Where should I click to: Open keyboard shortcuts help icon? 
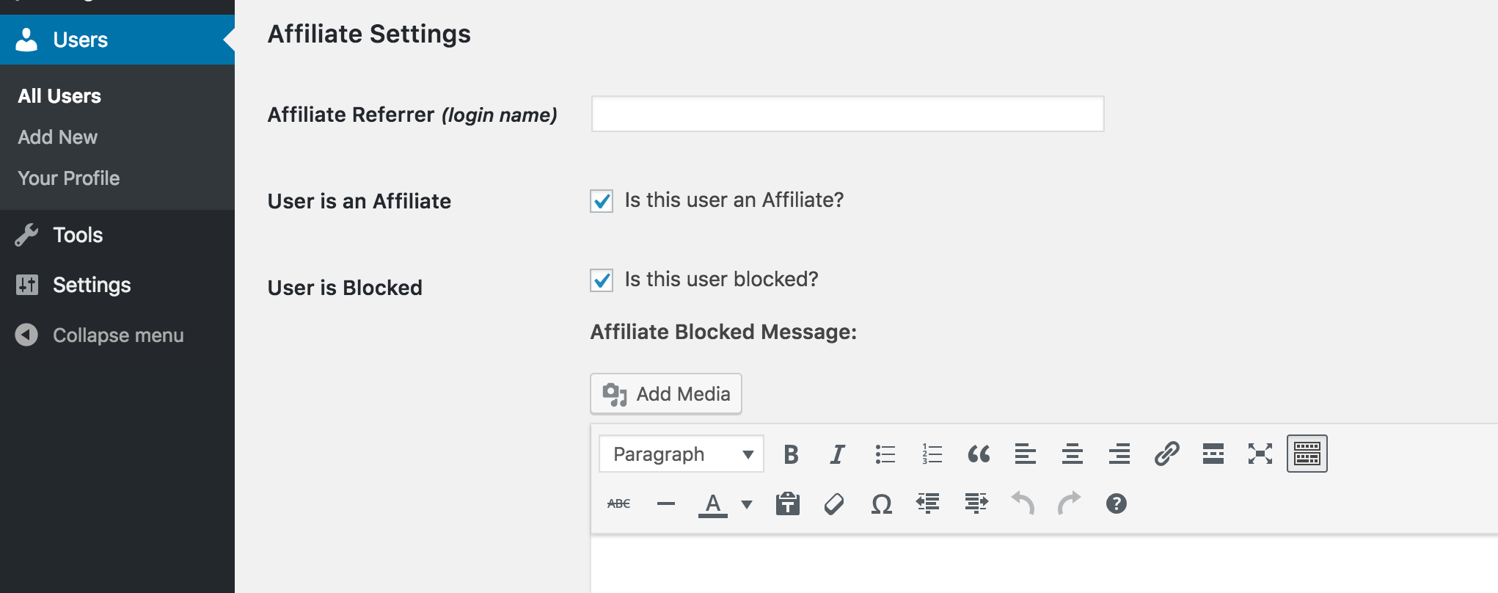tap(1116, 504)
